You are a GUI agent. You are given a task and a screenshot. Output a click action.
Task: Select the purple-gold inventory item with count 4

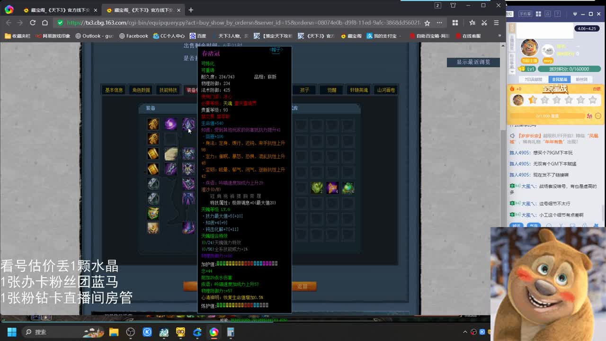[332, 188]
